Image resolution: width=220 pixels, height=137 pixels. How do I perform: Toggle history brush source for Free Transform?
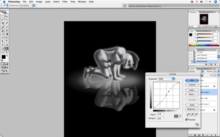pyautogui.click(x=190, y=56)
